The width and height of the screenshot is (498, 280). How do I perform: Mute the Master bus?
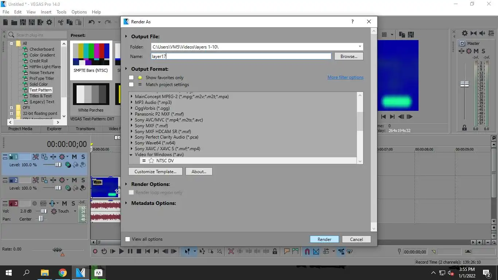pos(476,51)
